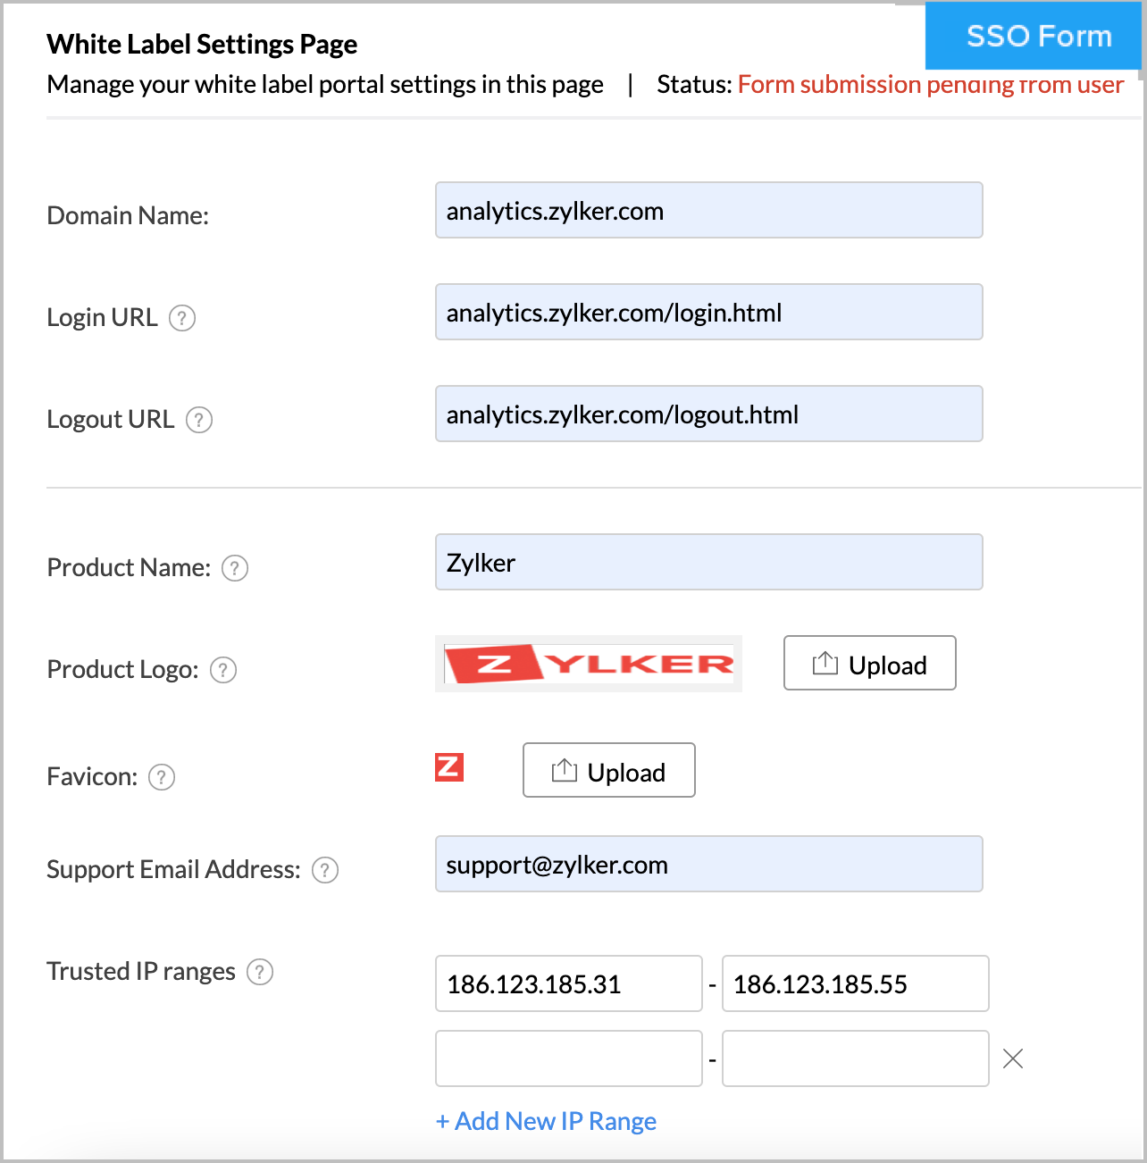Open the Favicon help tooltip
The height and width of the screenshot is (1163, 1147).
click(161, 778)
